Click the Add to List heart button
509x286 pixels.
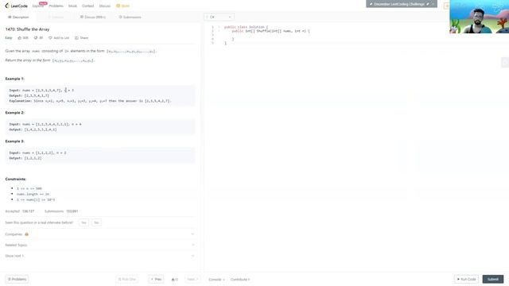[x=59, y=38]
